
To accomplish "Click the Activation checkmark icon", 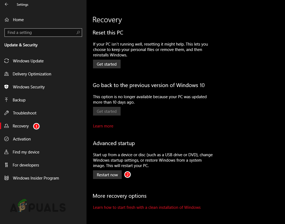I will 7,139.
